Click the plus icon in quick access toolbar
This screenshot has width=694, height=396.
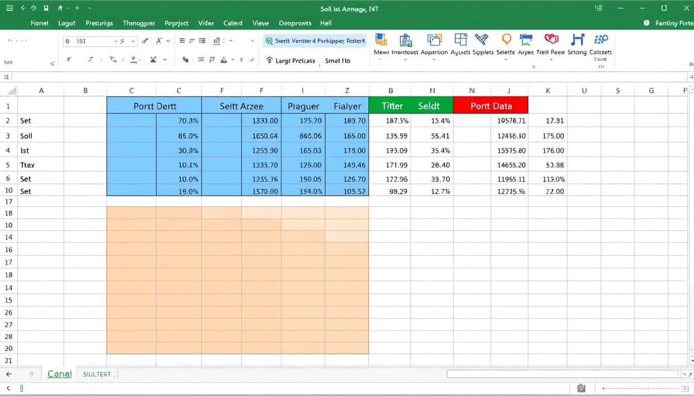[x=77, y=8]
